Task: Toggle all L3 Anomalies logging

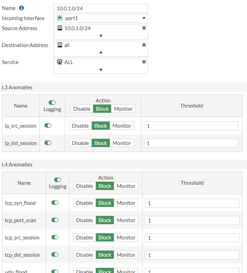Action: point(52,102)
